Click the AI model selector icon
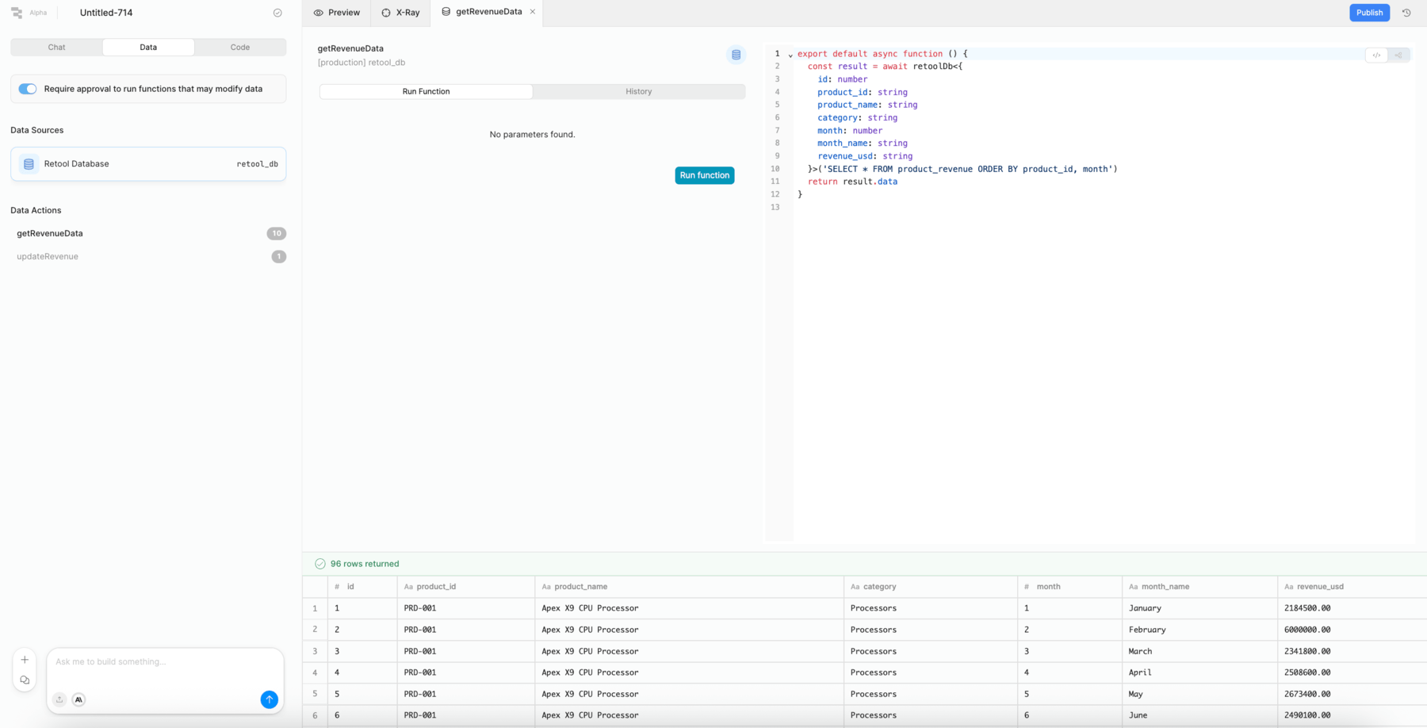Viewport: 1427px width, 728px height. 78,699
